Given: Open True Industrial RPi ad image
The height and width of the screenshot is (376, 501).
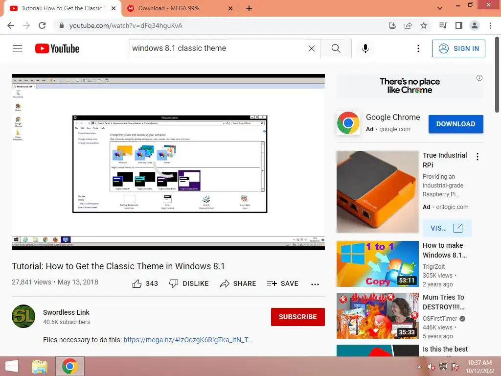Looking at the screenshot, I should [x=377, y=192].
